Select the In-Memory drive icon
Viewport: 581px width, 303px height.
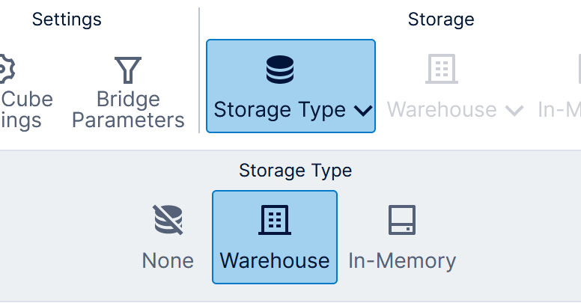(402, 221)
